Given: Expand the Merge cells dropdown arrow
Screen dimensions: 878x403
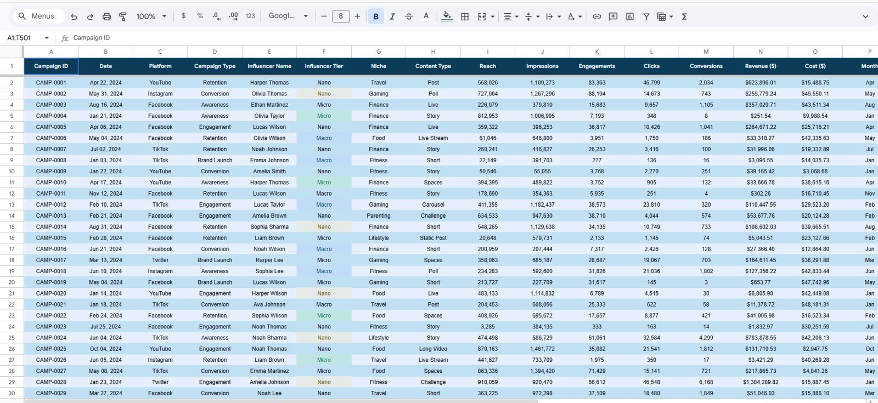Looking at the screenshot, I should click(492, 16).
